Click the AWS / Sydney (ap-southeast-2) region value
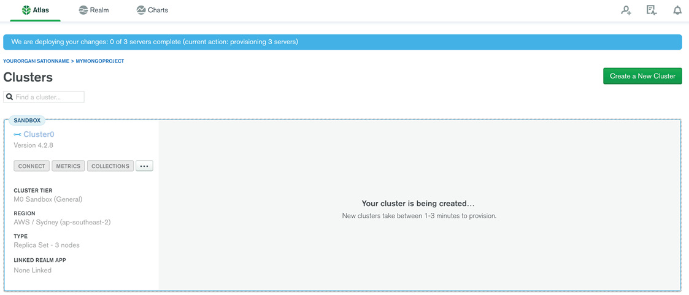The image size is (689, 295). tap(62, 222)
